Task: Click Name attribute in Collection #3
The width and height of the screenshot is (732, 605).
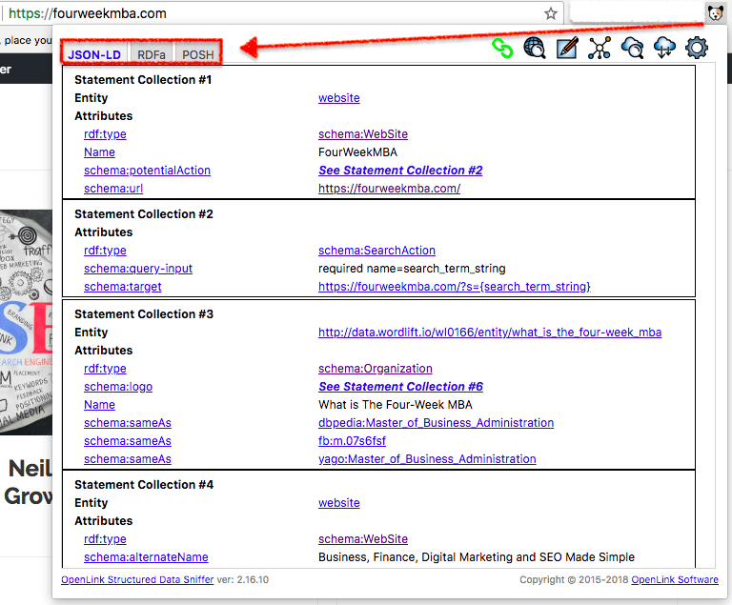Action: click(x=99, y=405)
